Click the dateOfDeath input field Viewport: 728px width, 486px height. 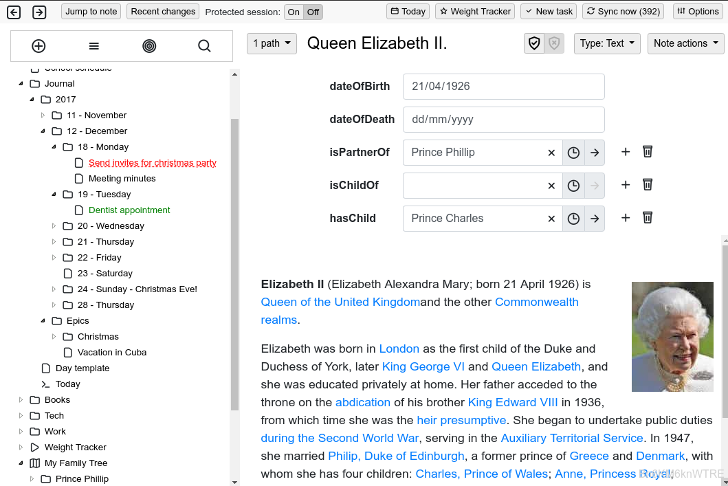503,120
